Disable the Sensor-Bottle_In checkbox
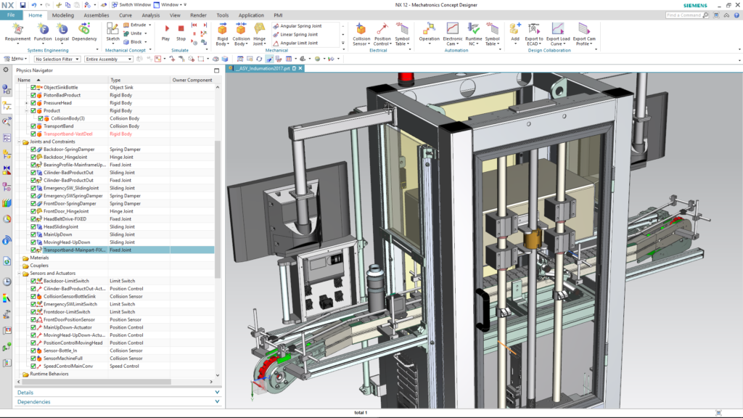The image size is (743, 418). click(x=33, y=351)
